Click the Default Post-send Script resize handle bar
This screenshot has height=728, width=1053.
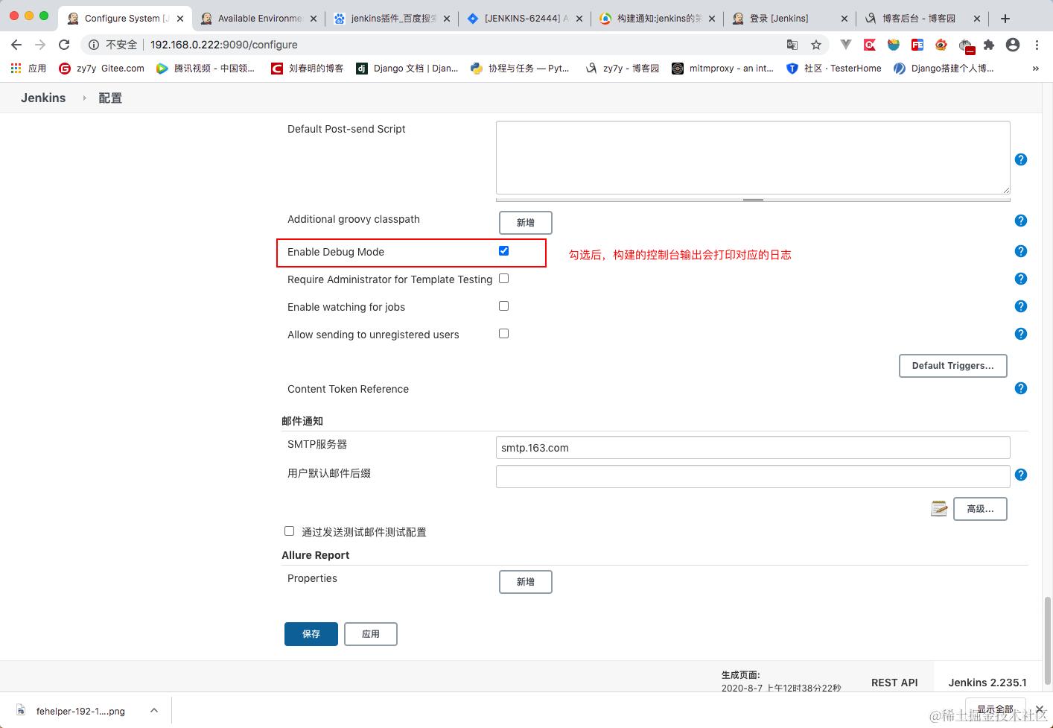pyautogui.click(x=753, y=200)
